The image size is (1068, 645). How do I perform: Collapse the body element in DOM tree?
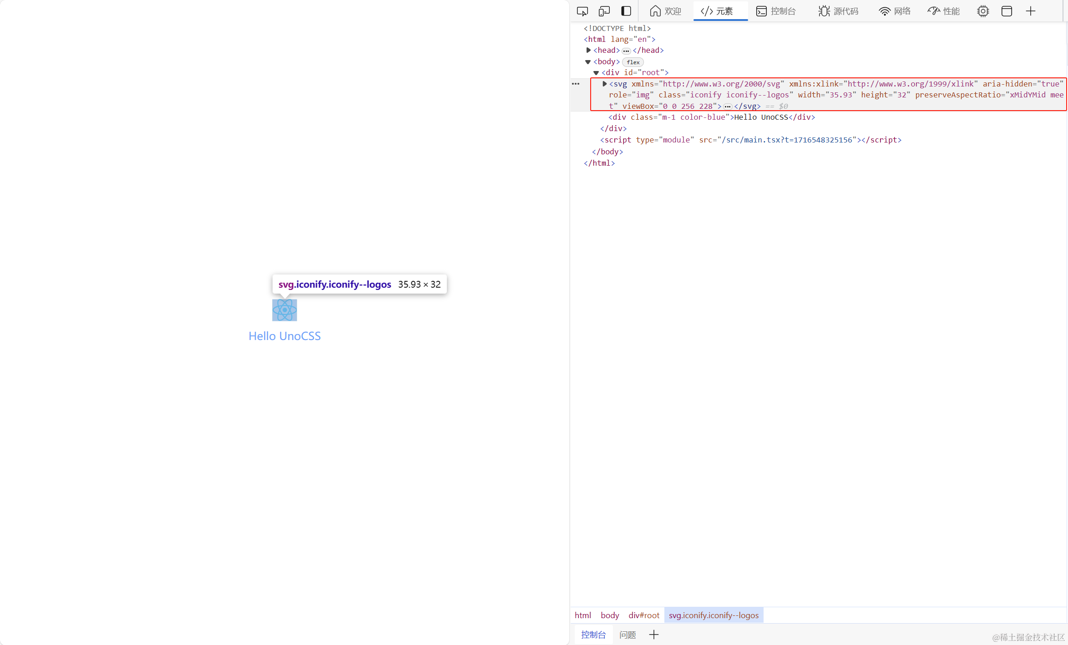coord(588,61)
